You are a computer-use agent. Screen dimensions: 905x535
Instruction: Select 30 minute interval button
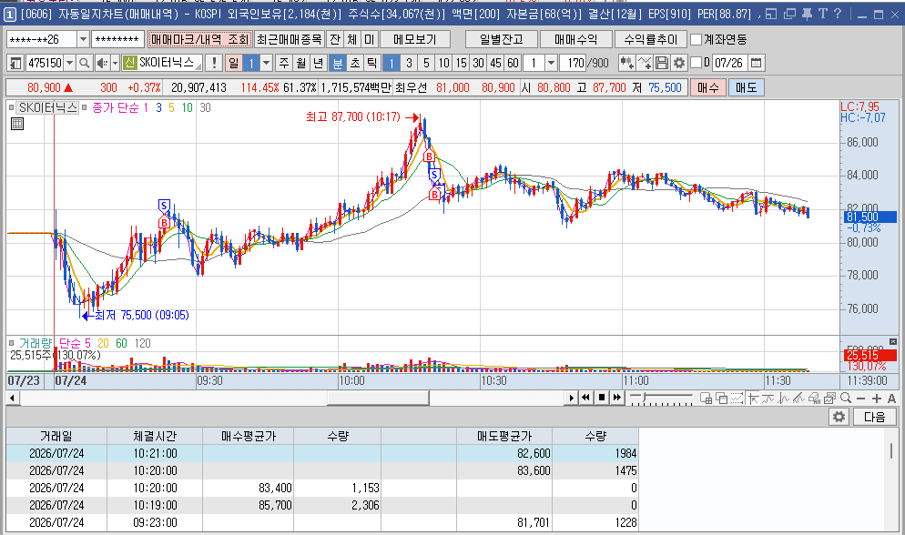click(x=479, y=63)
